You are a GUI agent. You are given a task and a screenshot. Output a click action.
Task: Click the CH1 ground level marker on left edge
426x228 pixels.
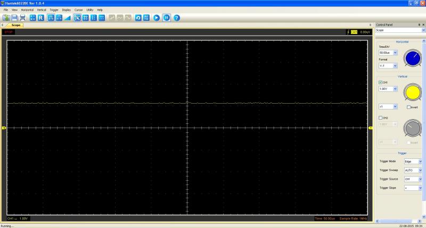pyautogui.click(x=4, y=128)
